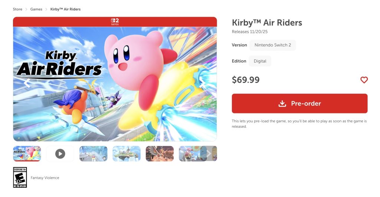Play the trailer video thumbnail

[60, 154]
